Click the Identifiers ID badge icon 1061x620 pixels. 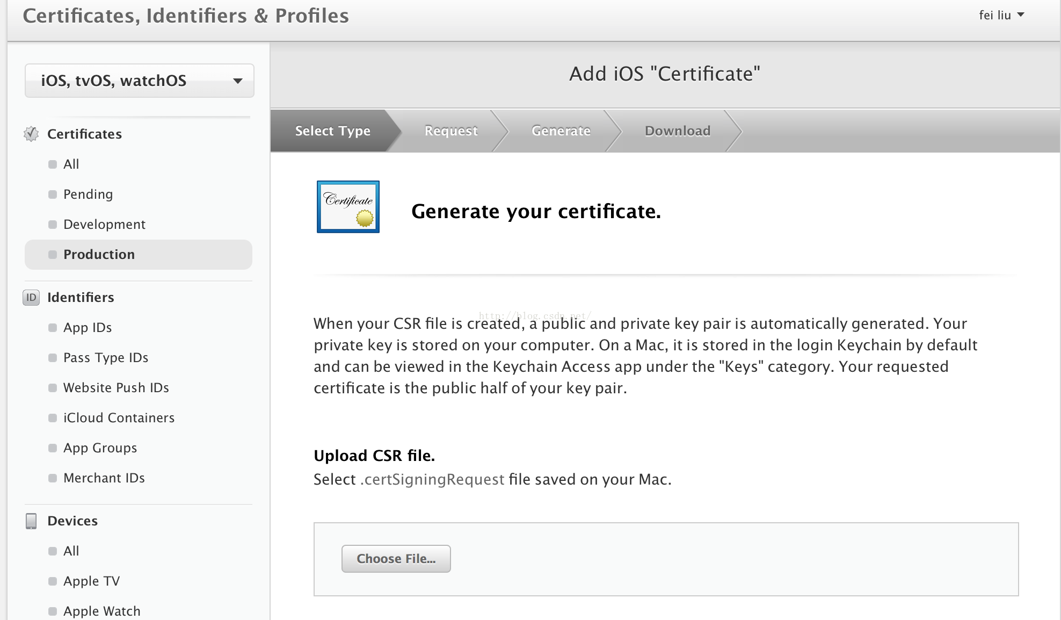tap(31, 297)
